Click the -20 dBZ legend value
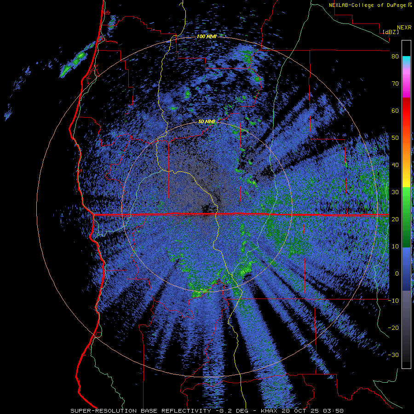This screenshot has width=414, height=414. click(393, 328)
